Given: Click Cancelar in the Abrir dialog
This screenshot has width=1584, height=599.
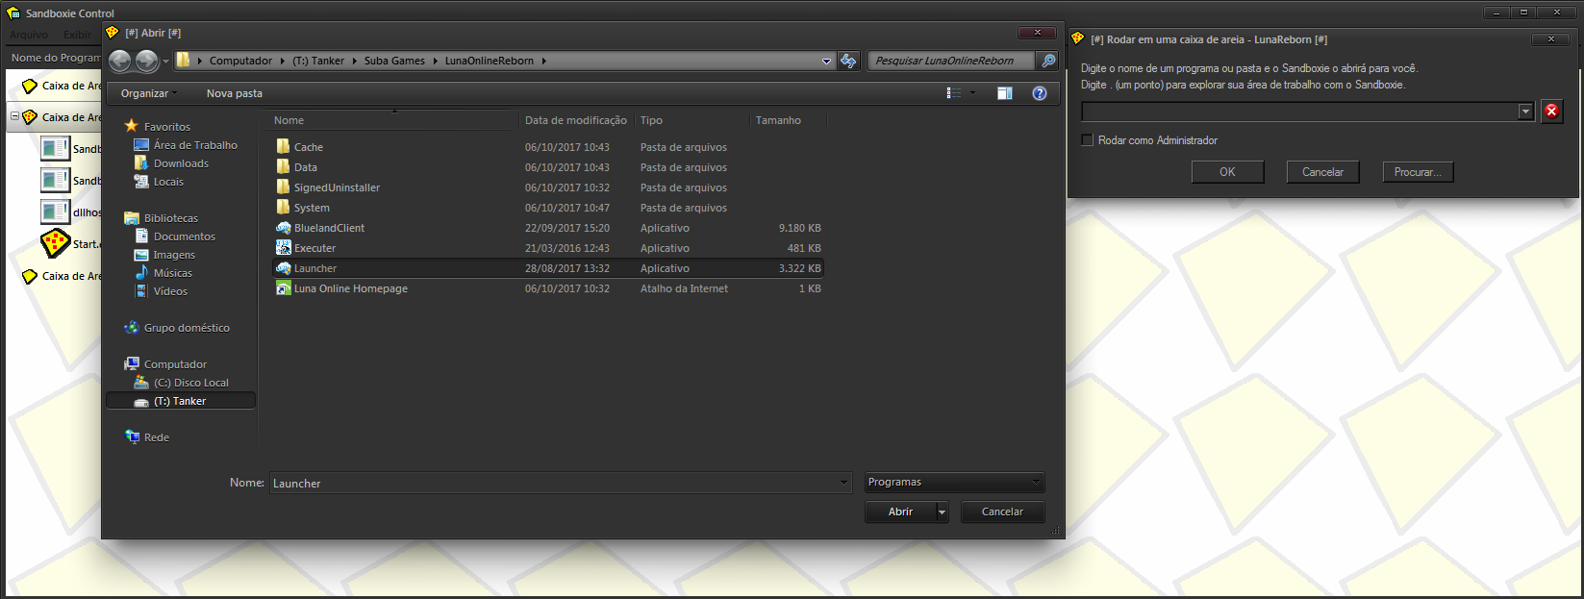Looking at the screenshot, I should [1002, 512].
